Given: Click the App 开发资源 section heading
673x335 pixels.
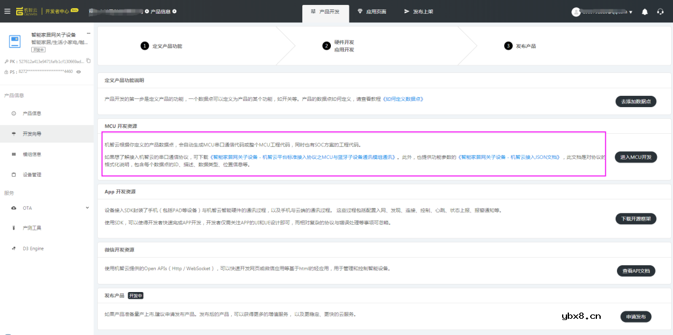Looking at the screenshot, I should 120,192.
